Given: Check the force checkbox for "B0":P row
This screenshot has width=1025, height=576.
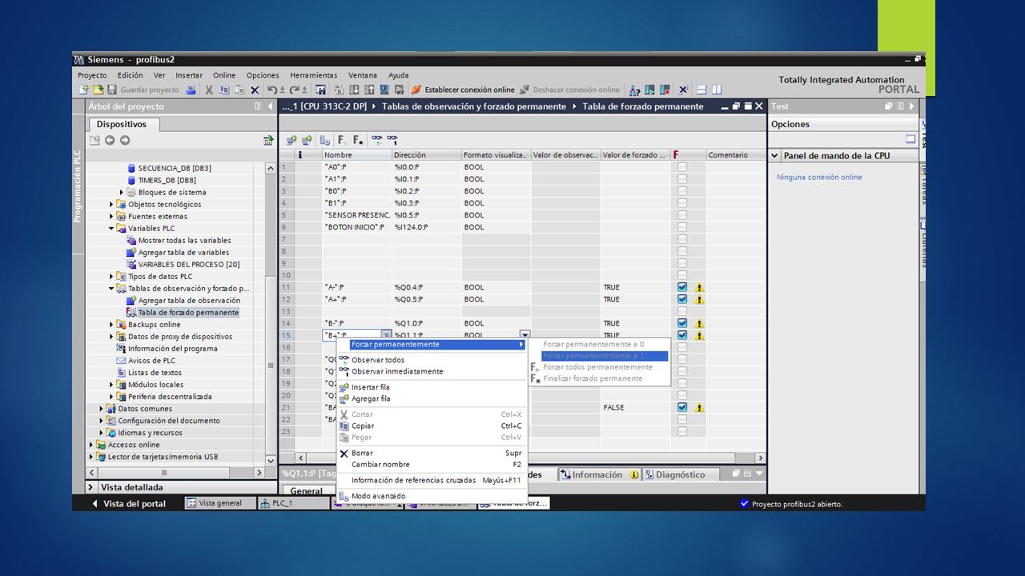Looking at the screenshot, I should [x=682, y=191].
